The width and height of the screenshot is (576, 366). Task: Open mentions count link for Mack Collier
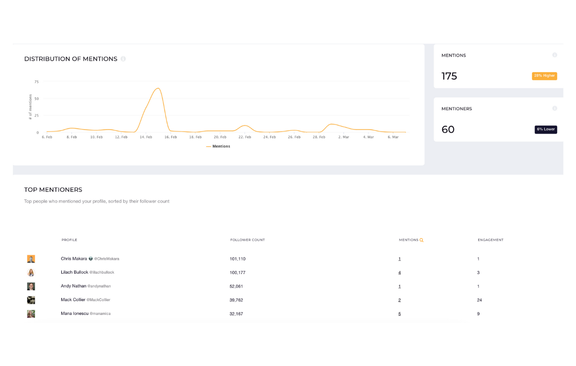[400, 300]
